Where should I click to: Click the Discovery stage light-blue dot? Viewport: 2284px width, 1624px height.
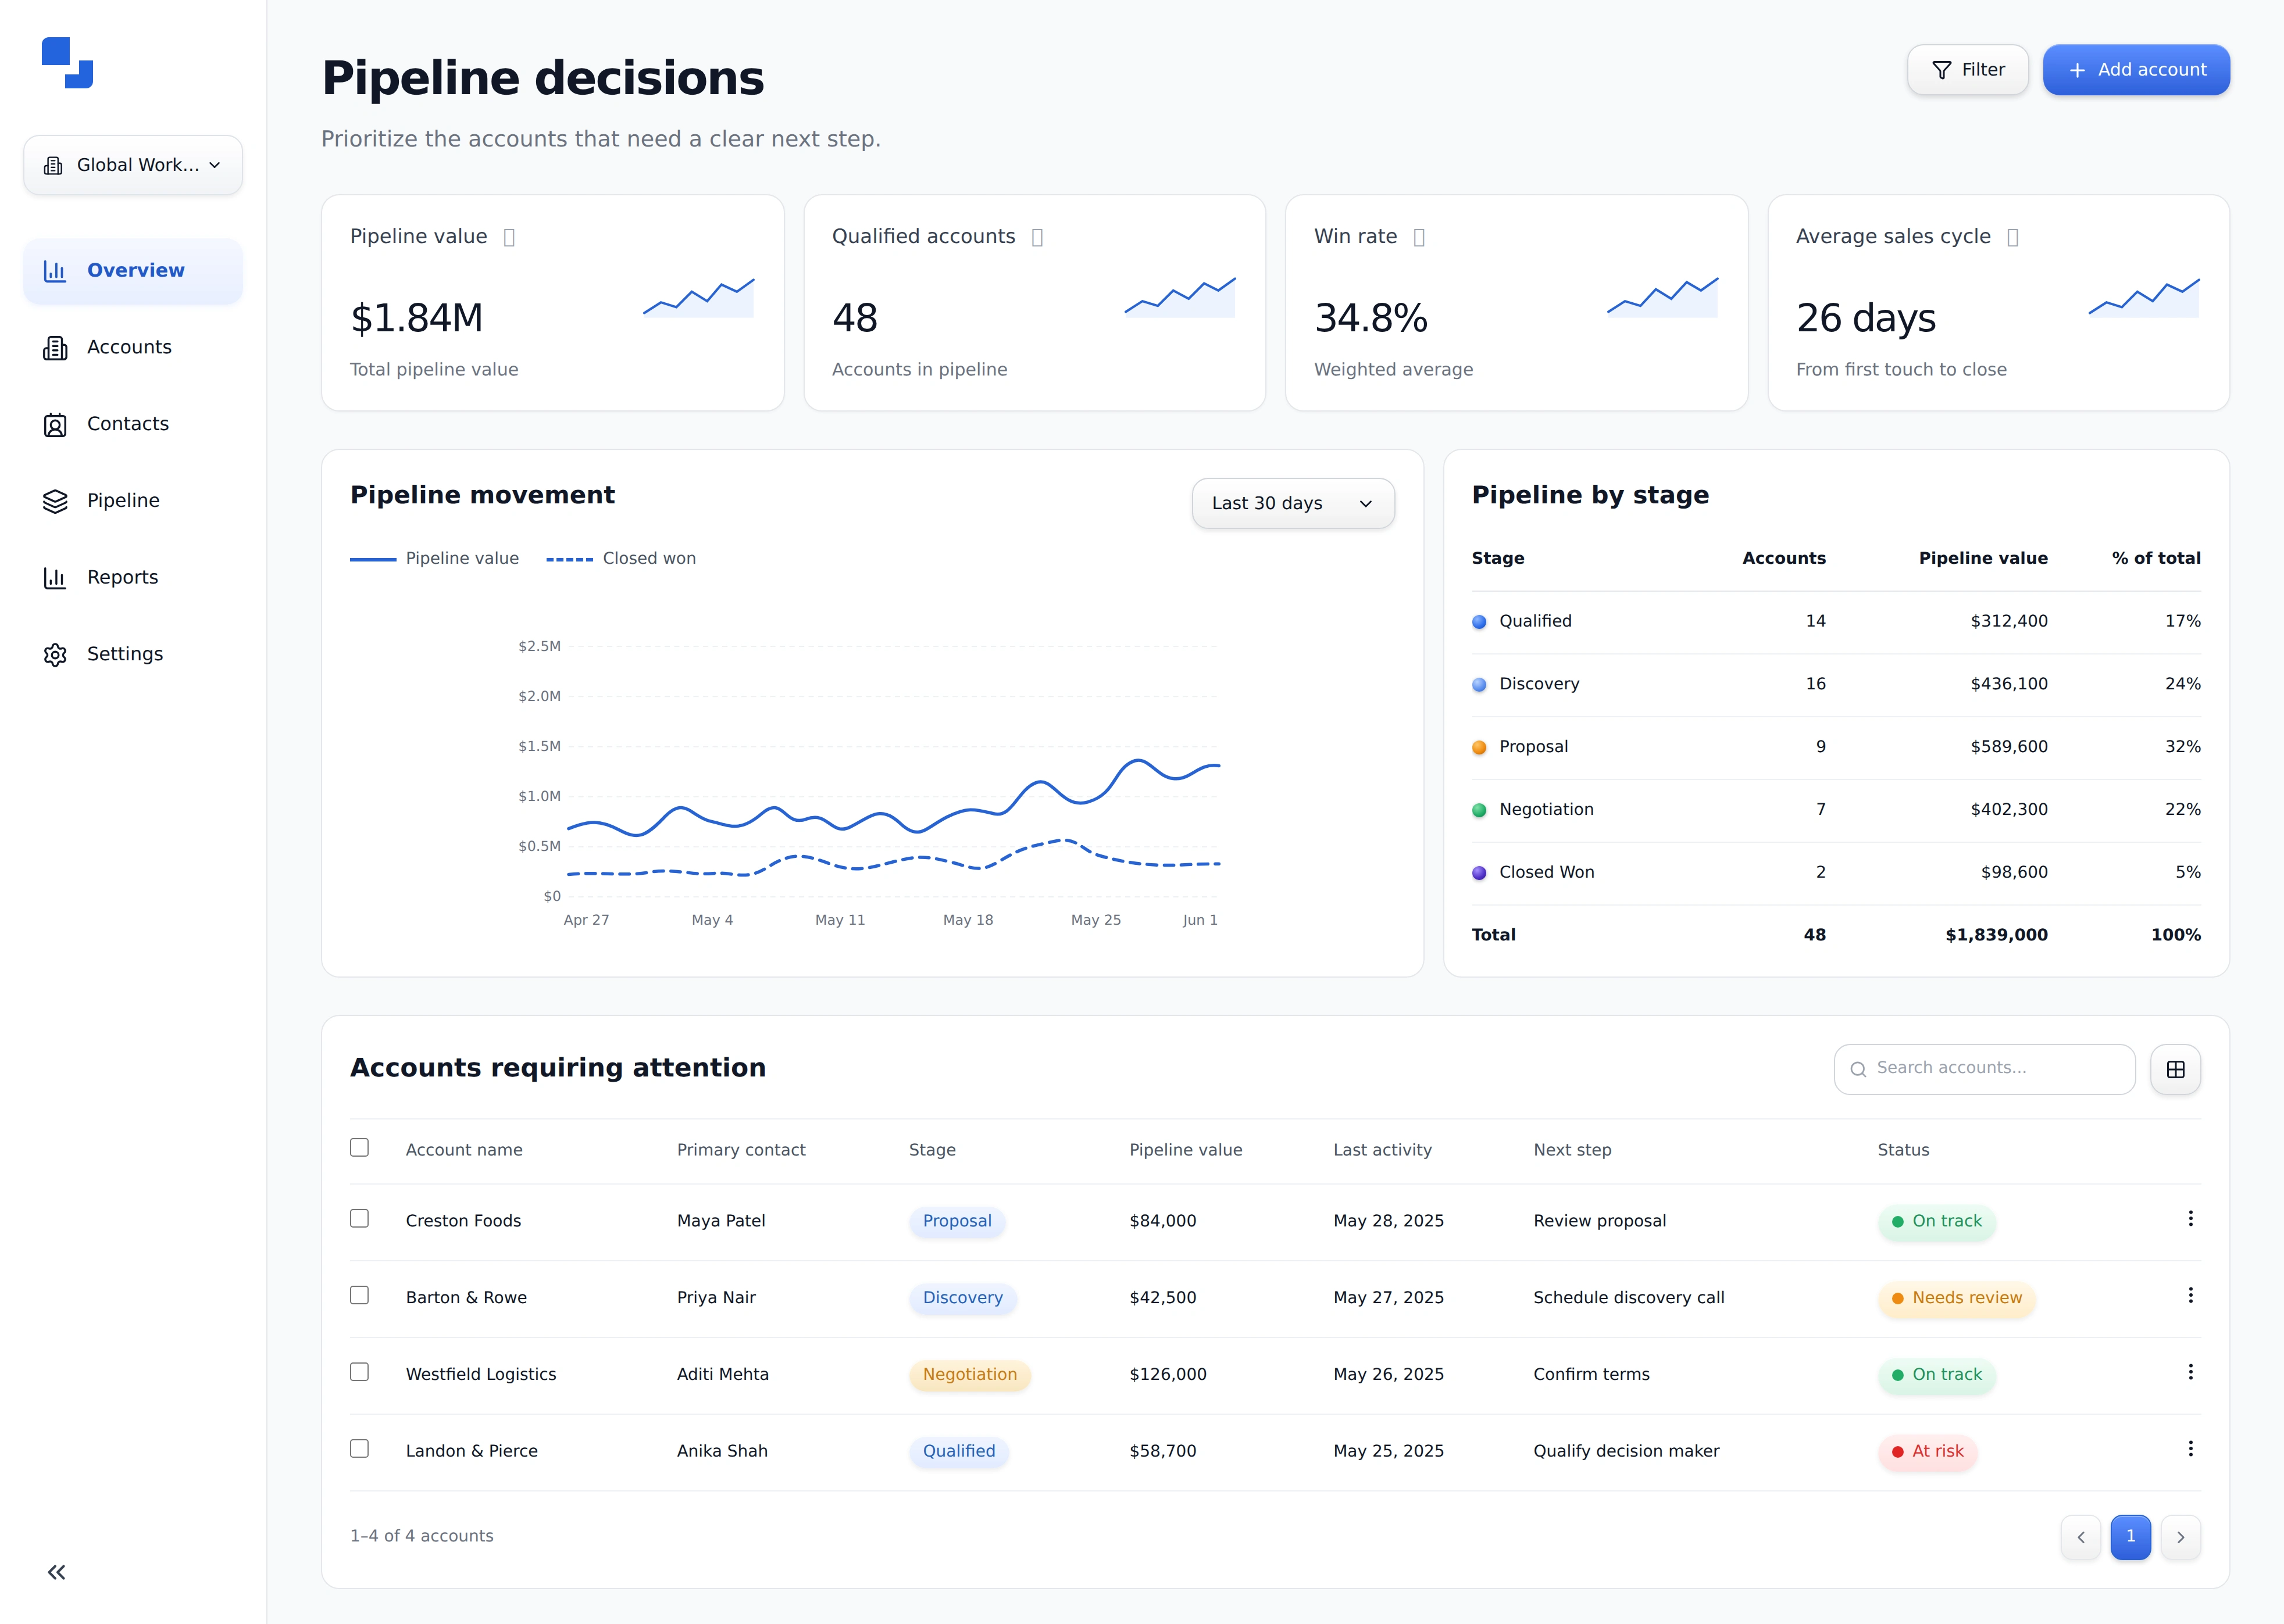1479,685
